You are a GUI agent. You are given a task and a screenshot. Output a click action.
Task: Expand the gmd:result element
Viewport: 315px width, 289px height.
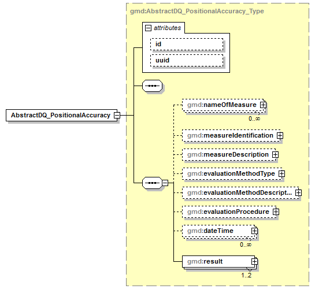pyautogui.click(x=254, y=261)
